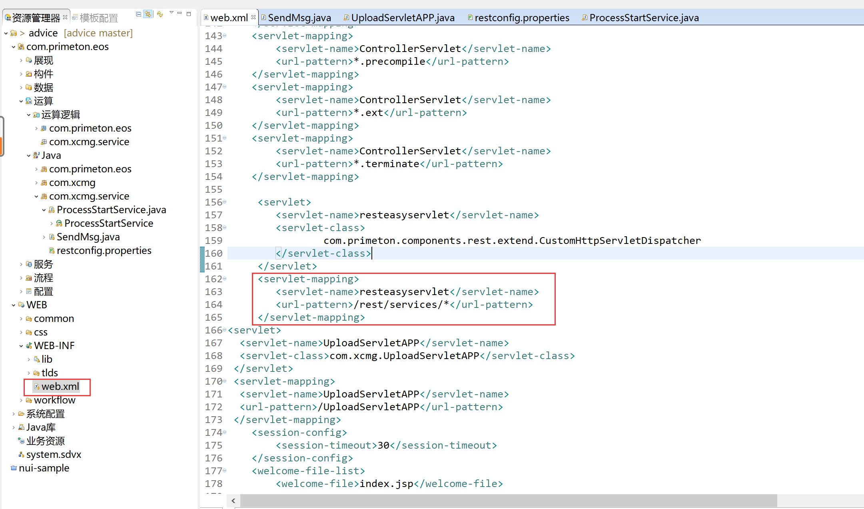Click the Java库 library icon
This screenshot has width=864, height=509.
tap(21, 427)
